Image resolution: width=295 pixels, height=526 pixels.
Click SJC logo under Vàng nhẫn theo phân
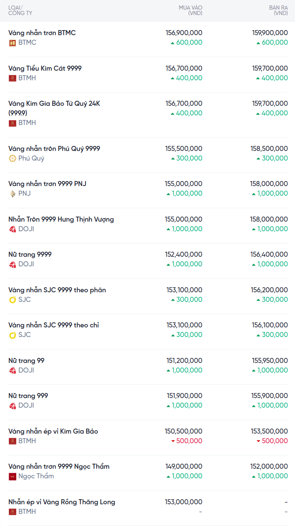point(13,300)
